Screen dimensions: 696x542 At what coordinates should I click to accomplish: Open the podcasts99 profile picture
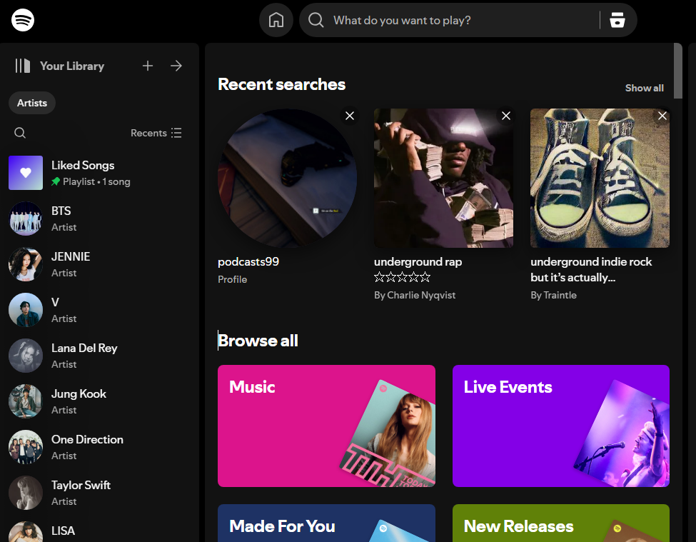coord(287,178)
